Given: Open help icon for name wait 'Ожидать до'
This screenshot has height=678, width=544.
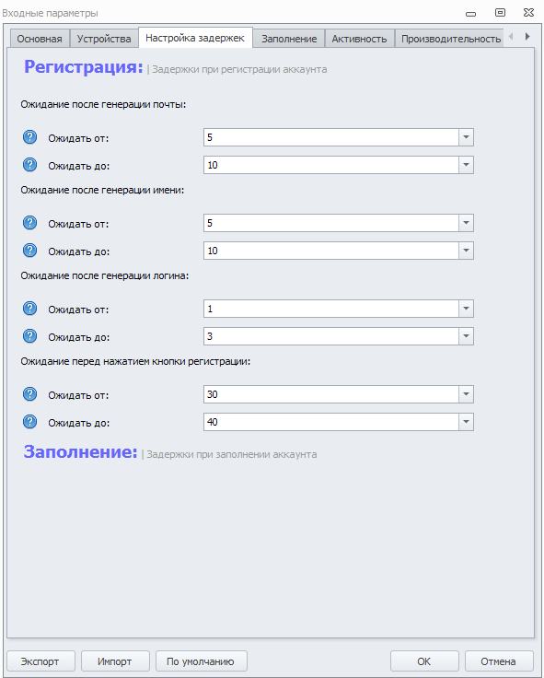Looking at the screenshot, I should [x=29, y=251].
